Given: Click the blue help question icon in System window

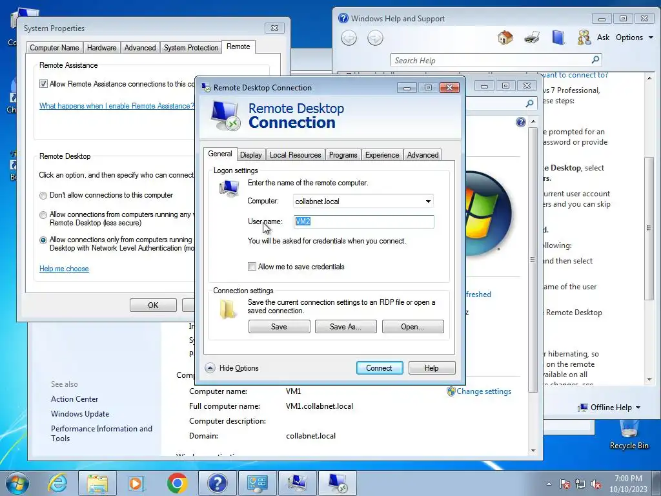Looking at the screenshot, I should click(x=521, y=122).
